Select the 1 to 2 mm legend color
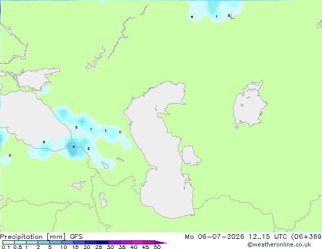 coord(32,242)
